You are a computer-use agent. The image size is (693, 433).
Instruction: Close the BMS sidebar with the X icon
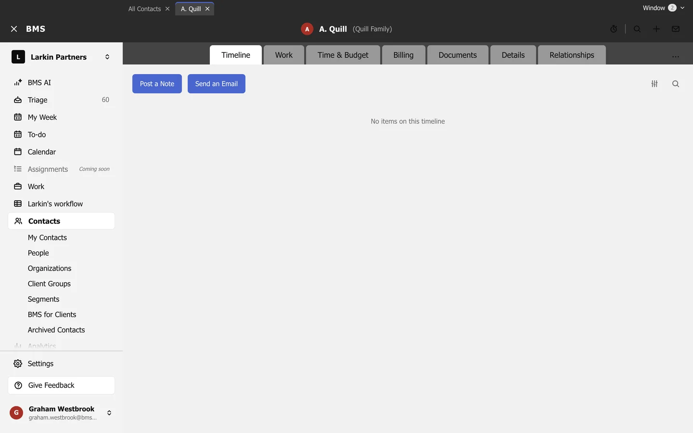pos(14,29)
